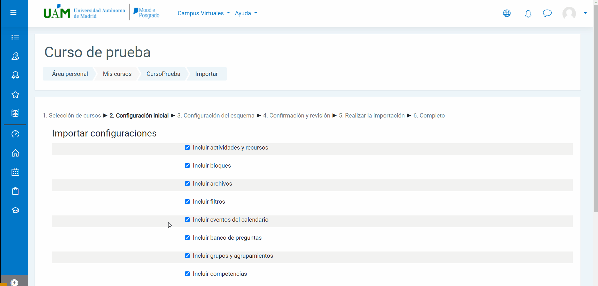This screenshot has width=598, height=286.
Task: Uncheck Incluir banco de preguntas
Action: pos(187,238)
